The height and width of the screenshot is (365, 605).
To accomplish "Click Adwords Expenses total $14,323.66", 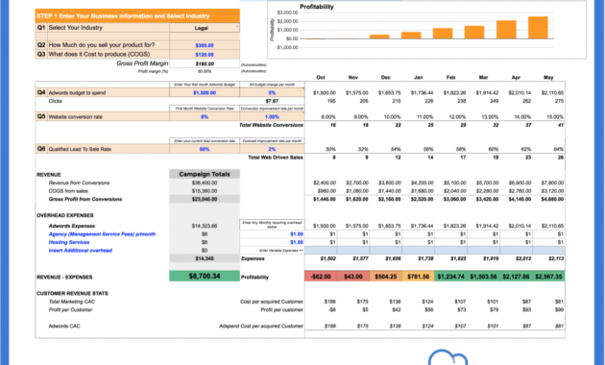I will click(205, 226).
